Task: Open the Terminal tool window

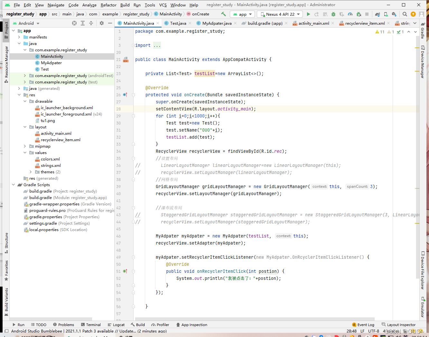Action: [x=91, y=325]
